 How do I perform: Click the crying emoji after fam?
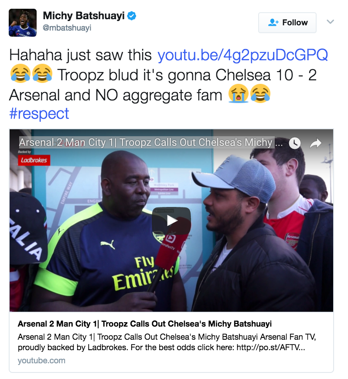point(239,93)
